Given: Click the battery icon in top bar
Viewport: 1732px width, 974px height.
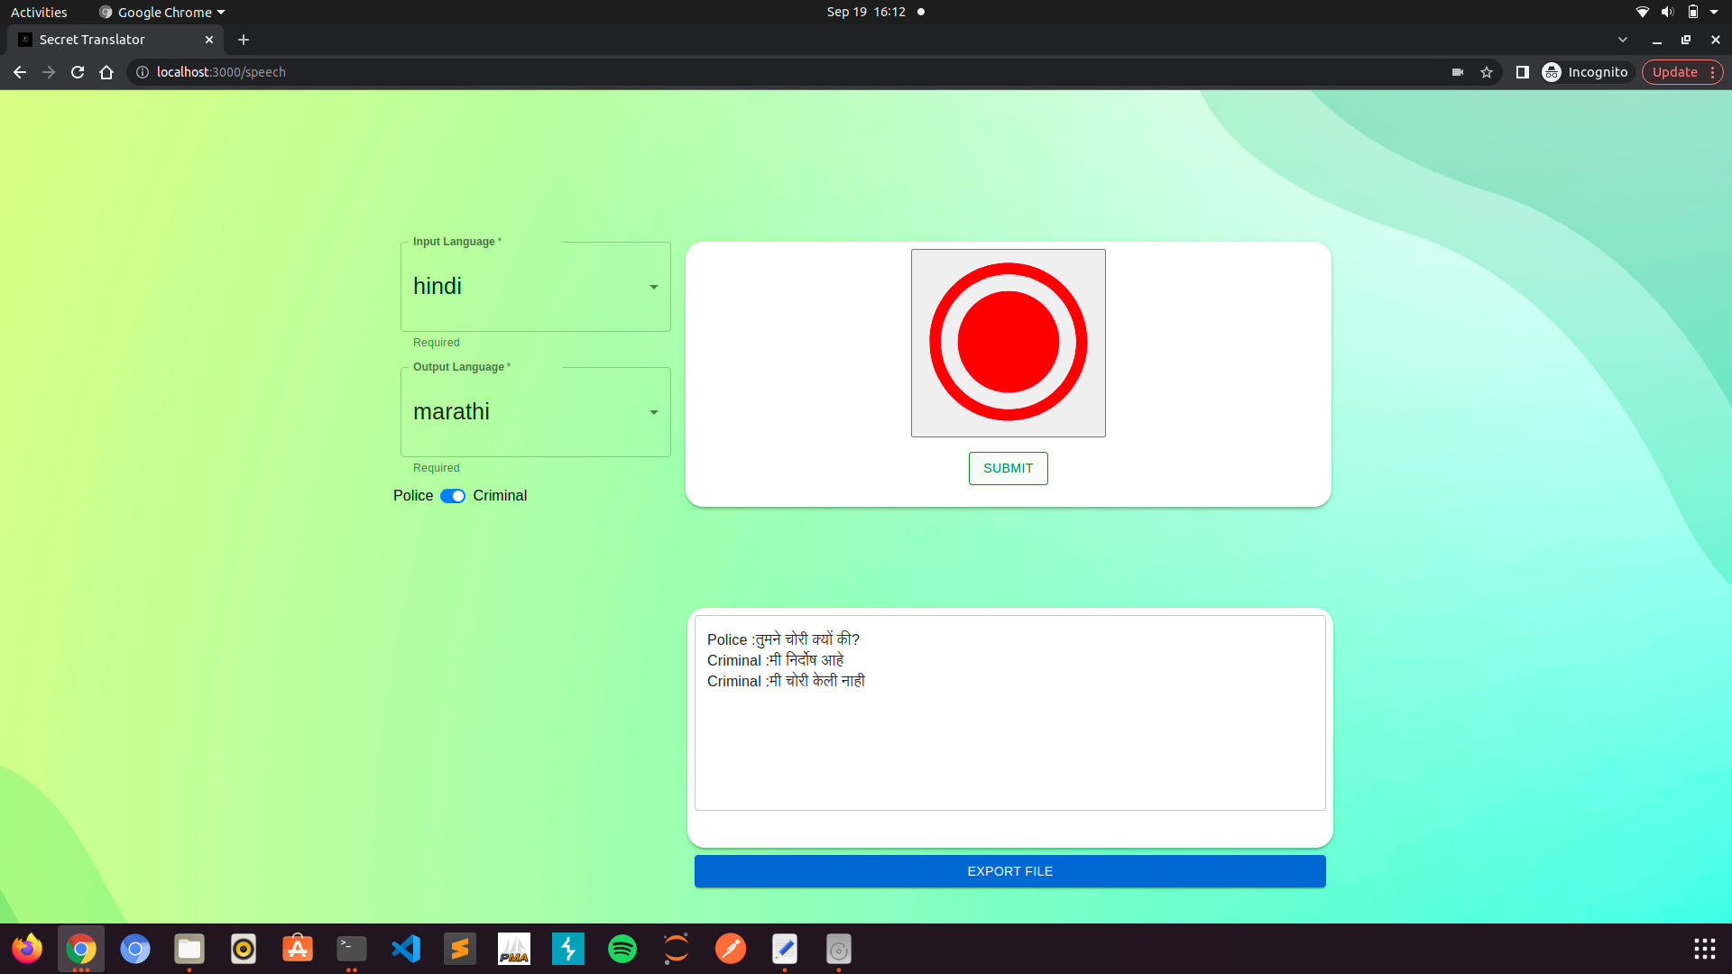Looking at the screenshot, I should coord(1693,12).
